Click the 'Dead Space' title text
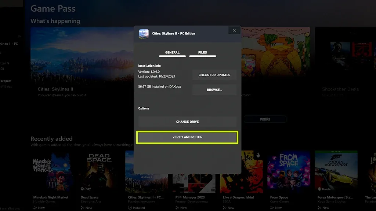376x211 pixels. 90,197
